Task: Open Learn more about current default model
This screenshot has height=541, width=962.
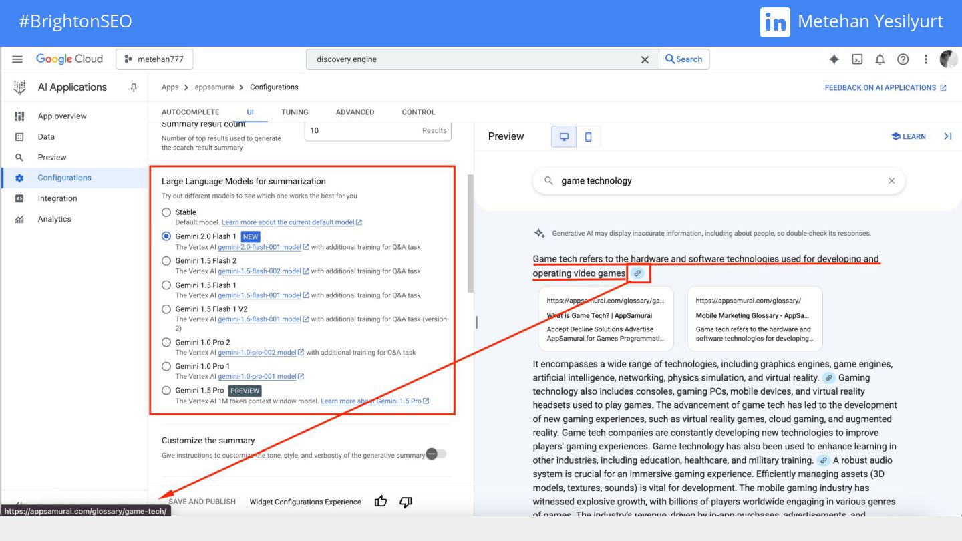Action: 292,222
